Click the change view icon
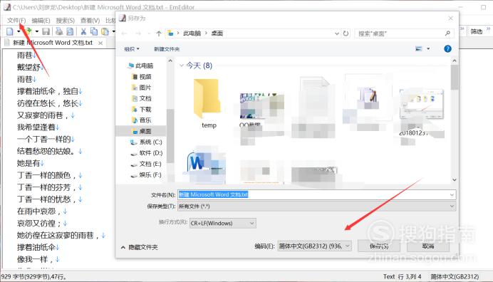The image size is (493, 282). click(419, 48)
